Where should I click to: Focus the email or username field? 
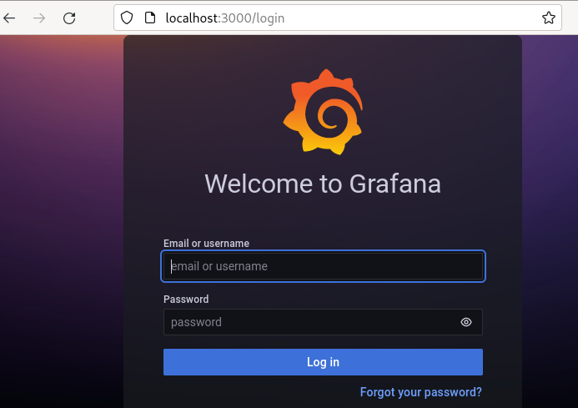(323, 266)
